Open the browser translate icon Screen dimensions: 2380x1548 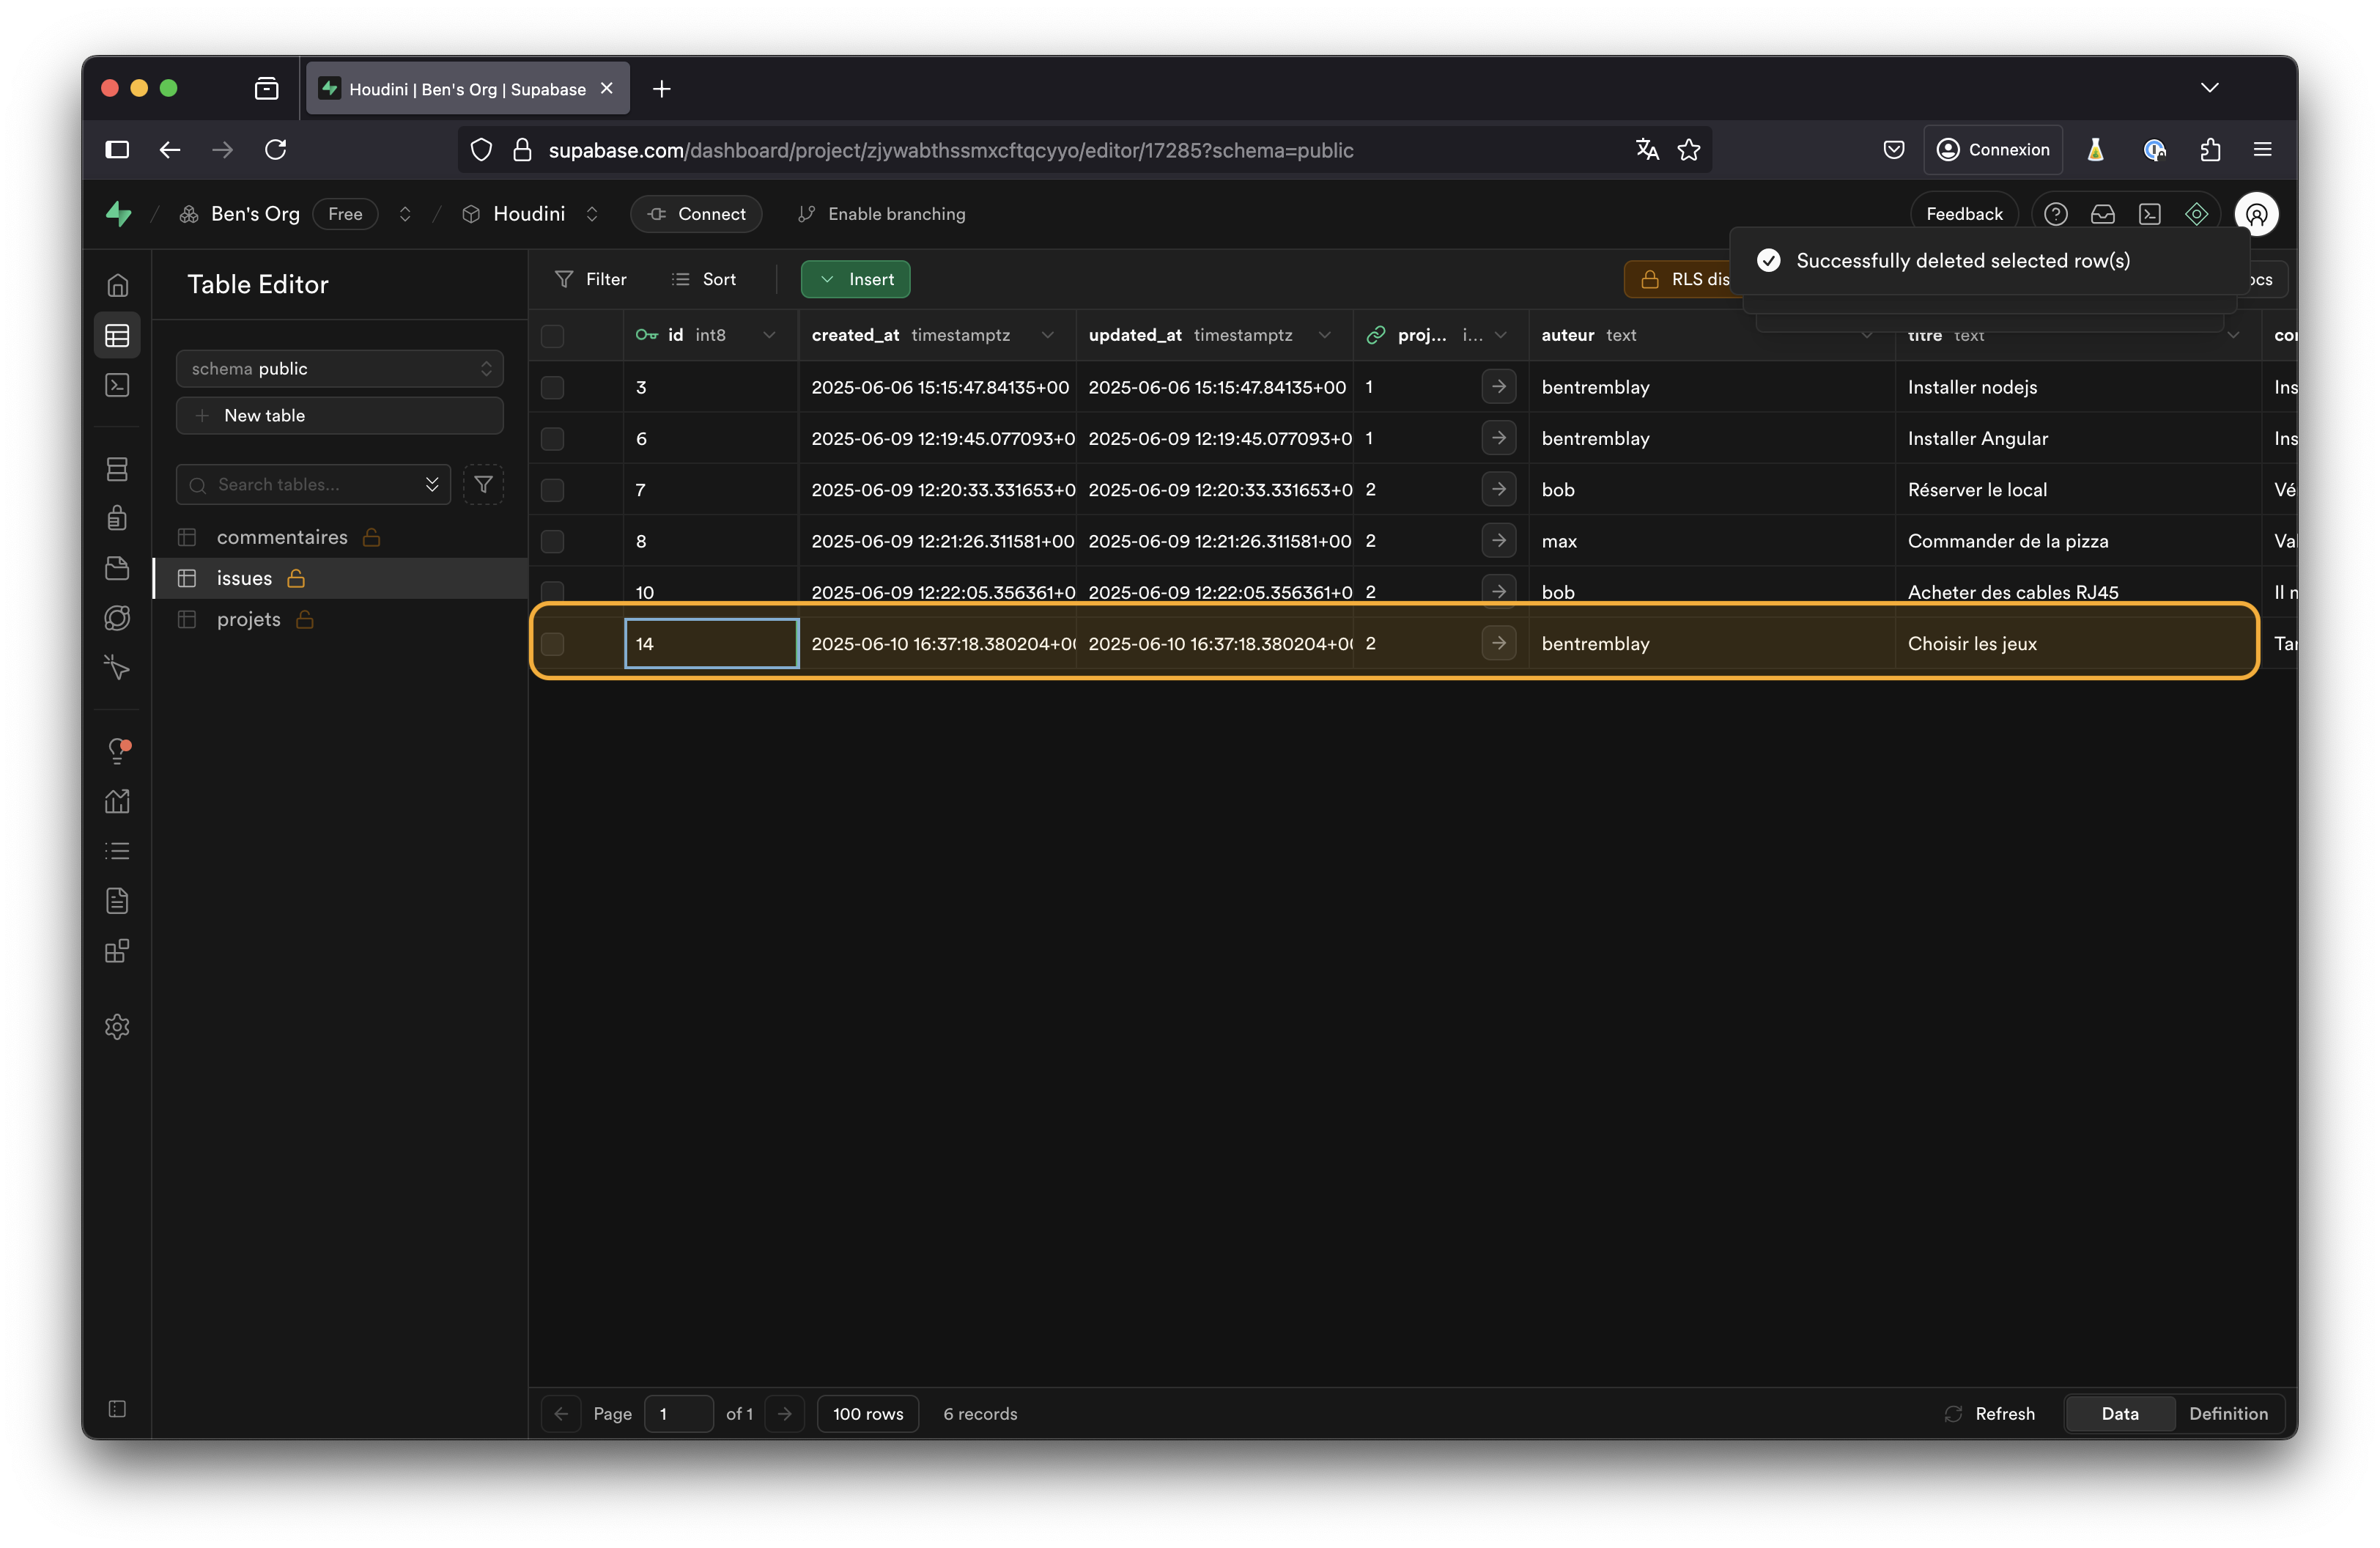1647,150
